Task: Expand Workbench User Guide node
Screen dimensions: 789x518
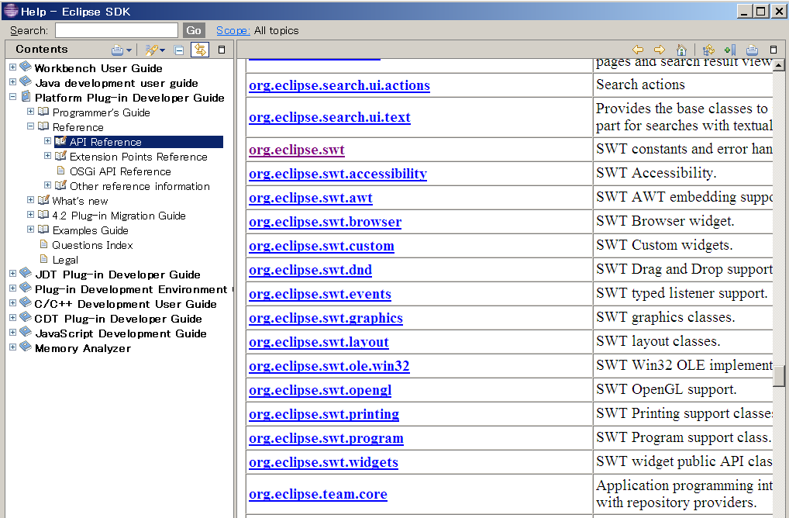Action: [x=12, y=67]
